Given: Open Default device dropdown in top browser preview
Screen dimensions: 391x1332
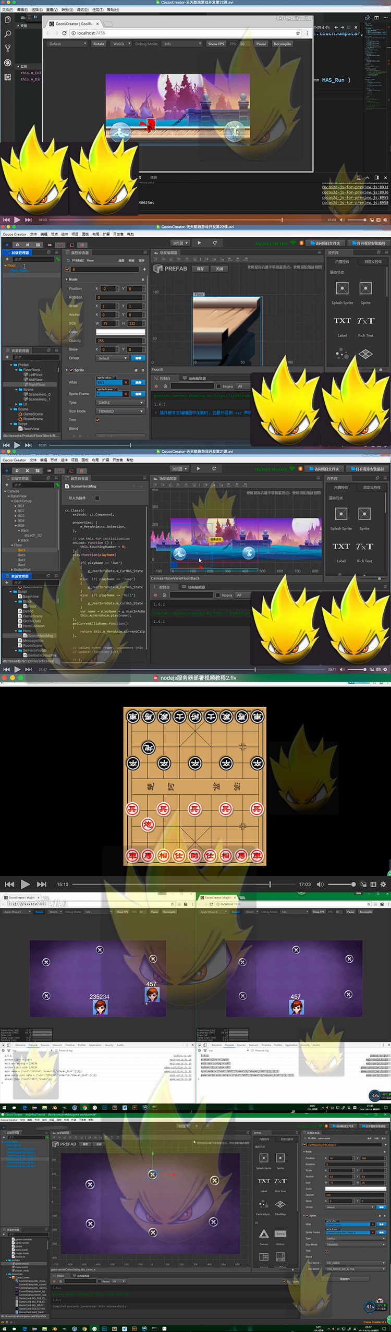Looking at the screenshot, I should coord(67,44).
